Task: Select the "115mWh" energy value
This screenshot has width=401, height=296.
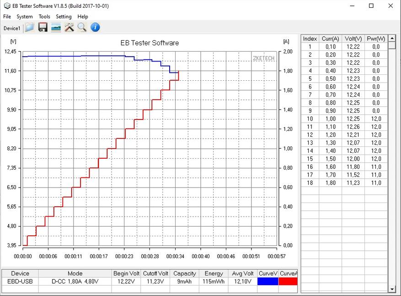Action: pyautogui.click(x=214, y=281)
